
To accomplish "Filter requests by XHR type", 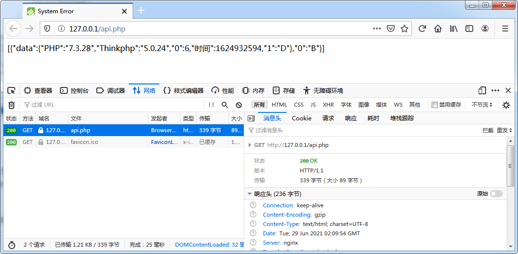I will (328, 105).
